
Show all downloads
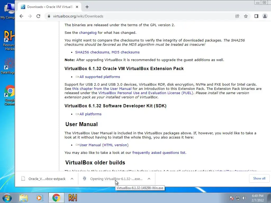(259, 178)
